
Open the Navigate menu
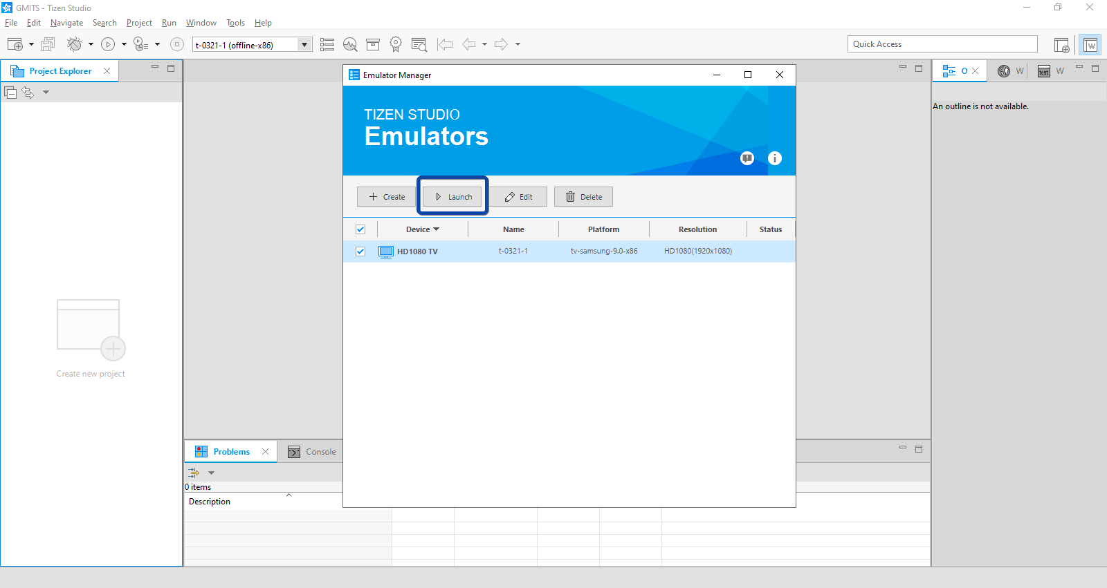click(66, 23)
